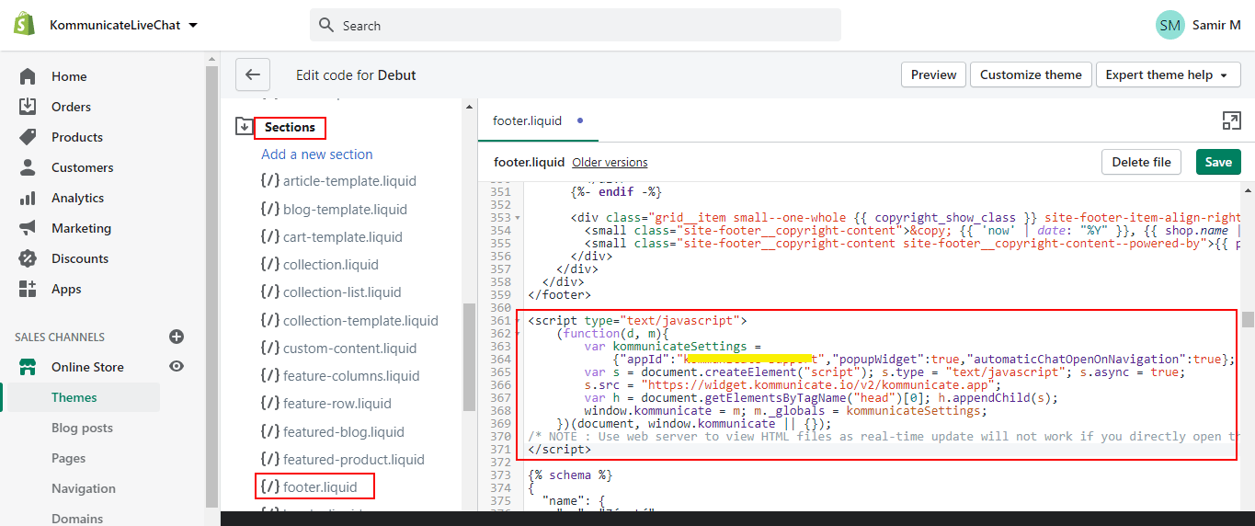This screenshot has height=526, width=1255.
Task: Open Apps grid icon in sidebar
Action: (28, 289)
